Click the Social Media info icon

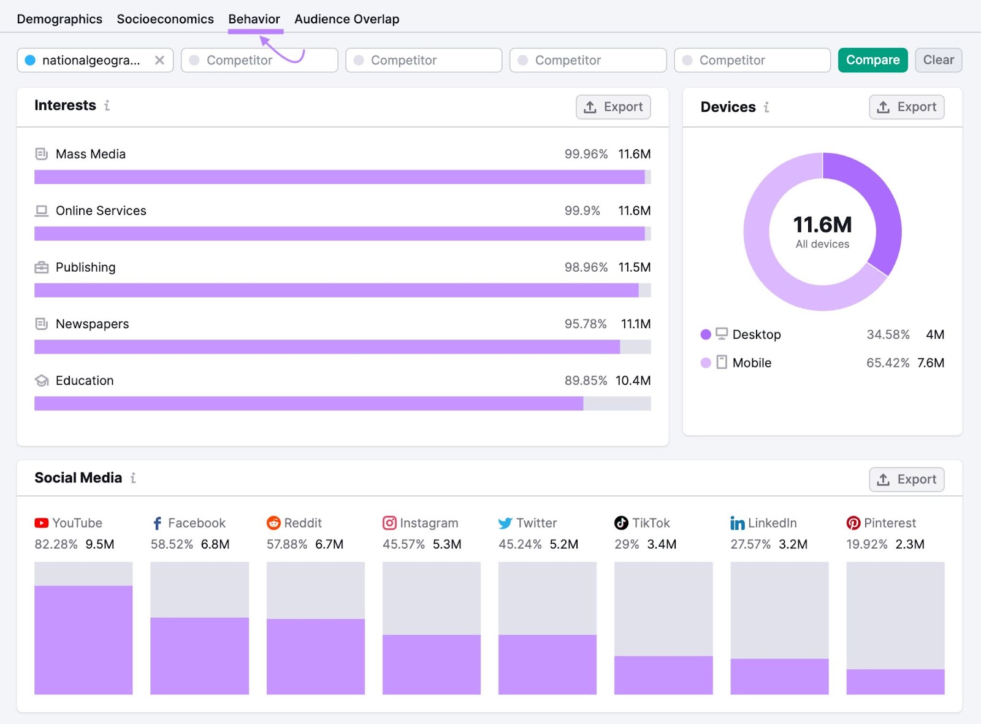pyautogui.click(x=133, y=478)
